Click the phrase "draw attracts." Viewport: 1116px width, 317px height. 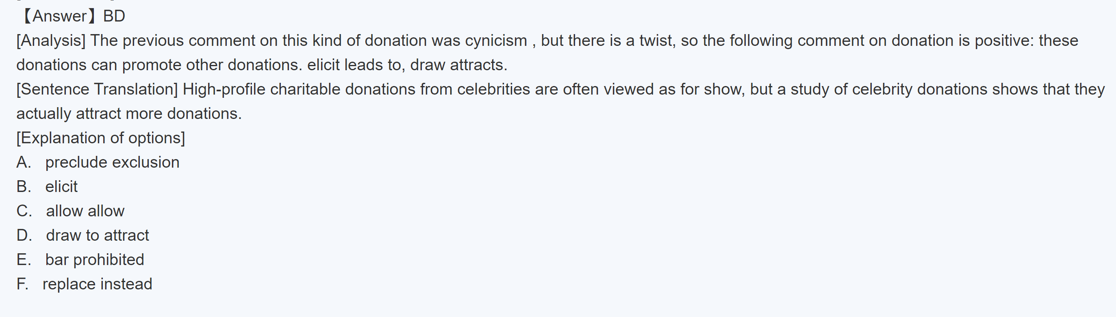(458, 65)
